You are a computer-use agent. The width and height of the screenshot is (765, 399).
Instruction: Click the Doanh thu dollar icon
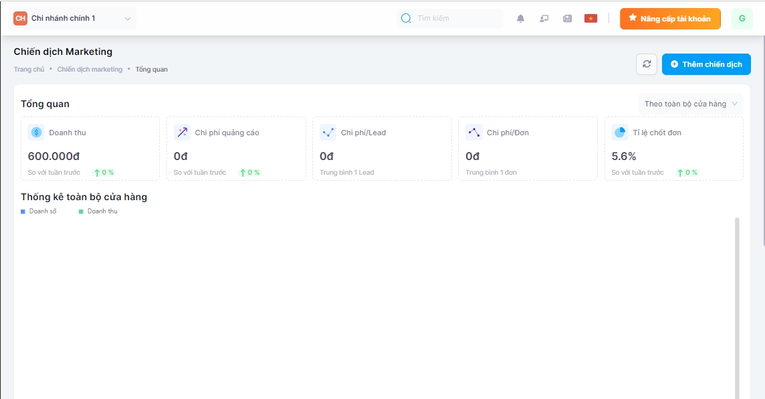[36, 133]
